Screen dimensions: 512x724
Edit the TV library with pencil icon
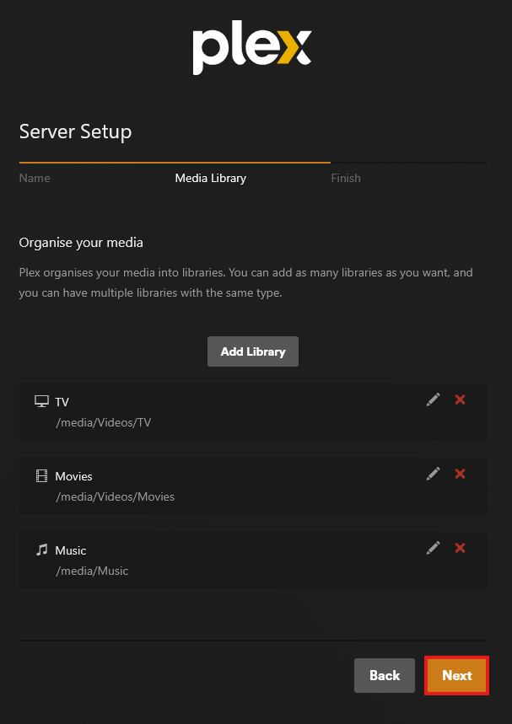coord(433,400)
